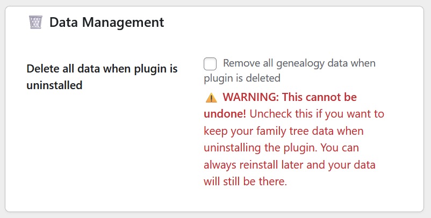Click the word "uninstalled" in the setting label
The width and height of the screenshot is (431, 218).
coord(54,85)
